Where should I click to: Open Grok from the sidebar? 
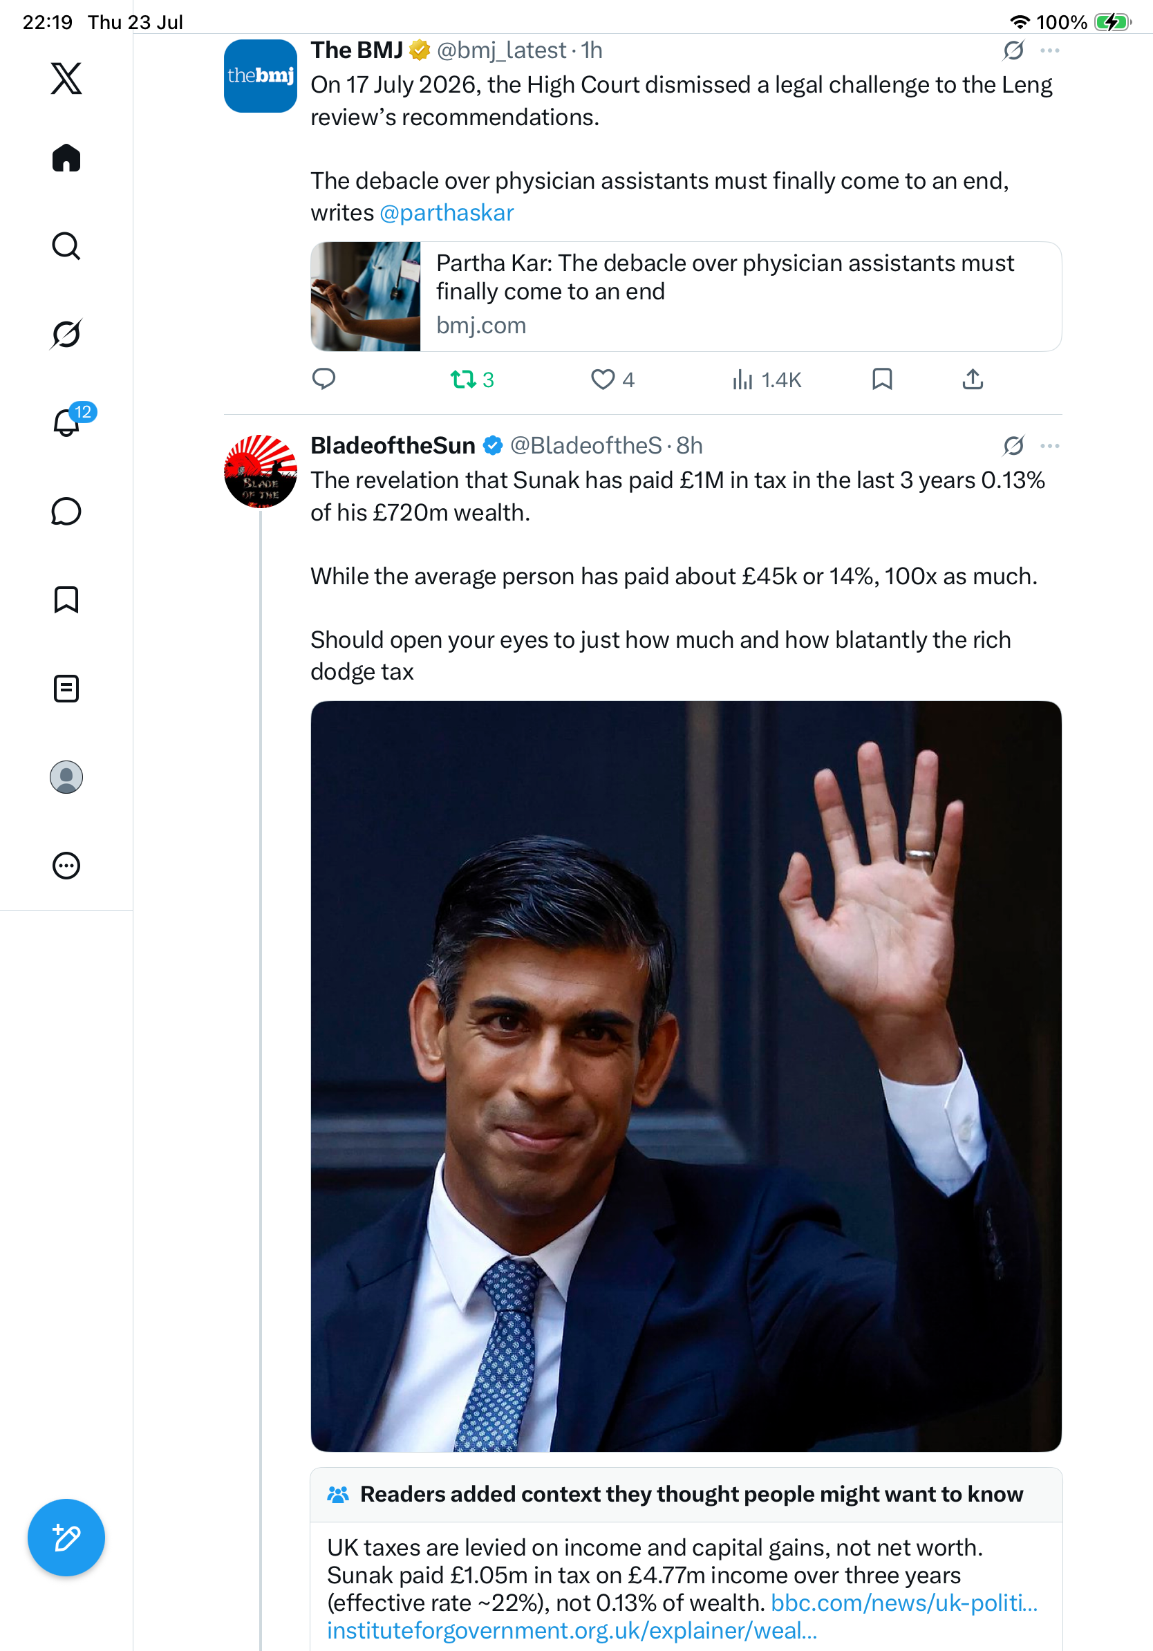pyautogui.click(x=66, y=334)
